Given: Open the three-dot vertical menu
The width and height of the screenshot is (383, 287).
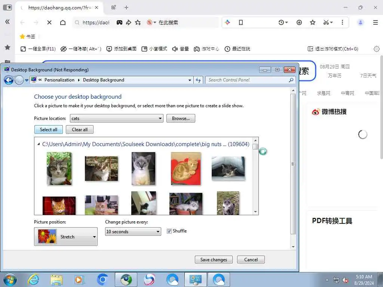Looking at the screenshot, I should coord(342,22).
